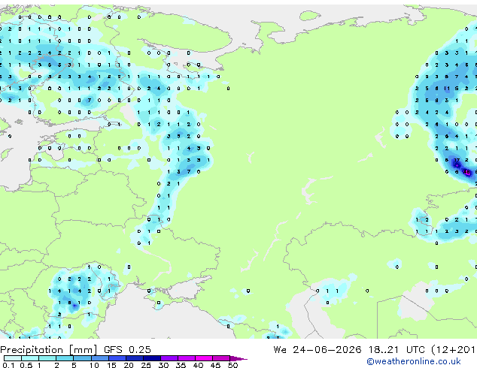Click the '30' legend scale label
The image size is (477, 368).
(x=163, y=365)
